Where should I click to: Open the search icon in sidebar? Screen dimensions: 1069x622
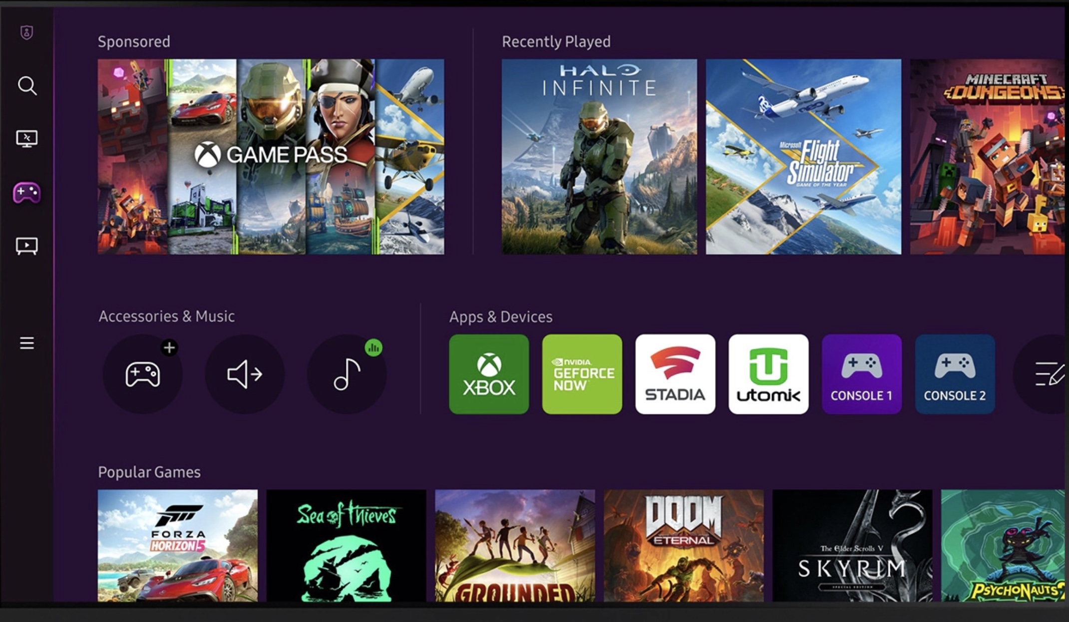27,86
